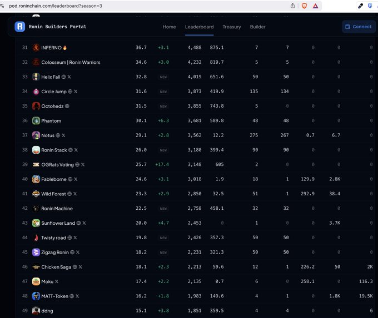
Task: Open the Brave Shields lion icon
Action: point(304,6)
